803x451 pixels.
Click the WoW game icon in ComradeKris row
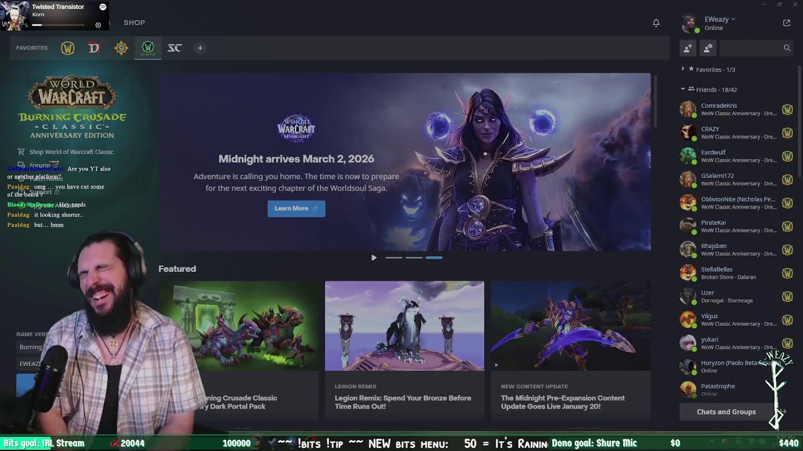coord(787,110)
